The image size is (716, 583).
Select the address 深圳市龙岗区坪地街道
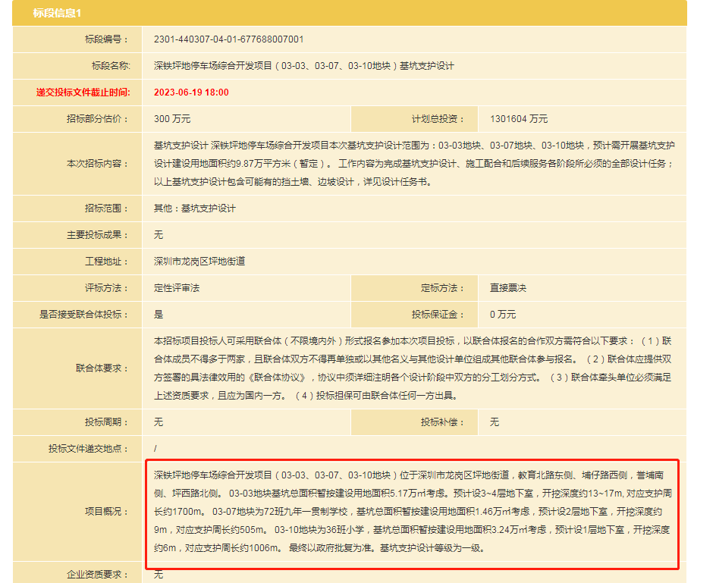pyautogui.click(x=199, y=262)
